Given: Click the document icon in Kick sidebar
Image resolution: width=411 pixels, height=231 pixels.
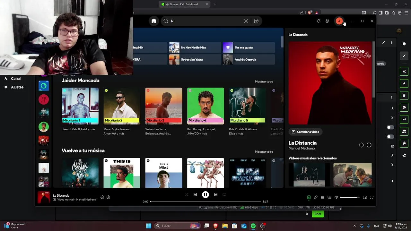Looking at the screenshot, I should click(x=404, y=96).
